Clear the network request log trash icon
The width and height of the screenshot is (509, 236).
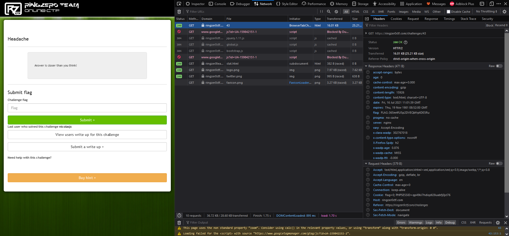click(x=179, y=12)
